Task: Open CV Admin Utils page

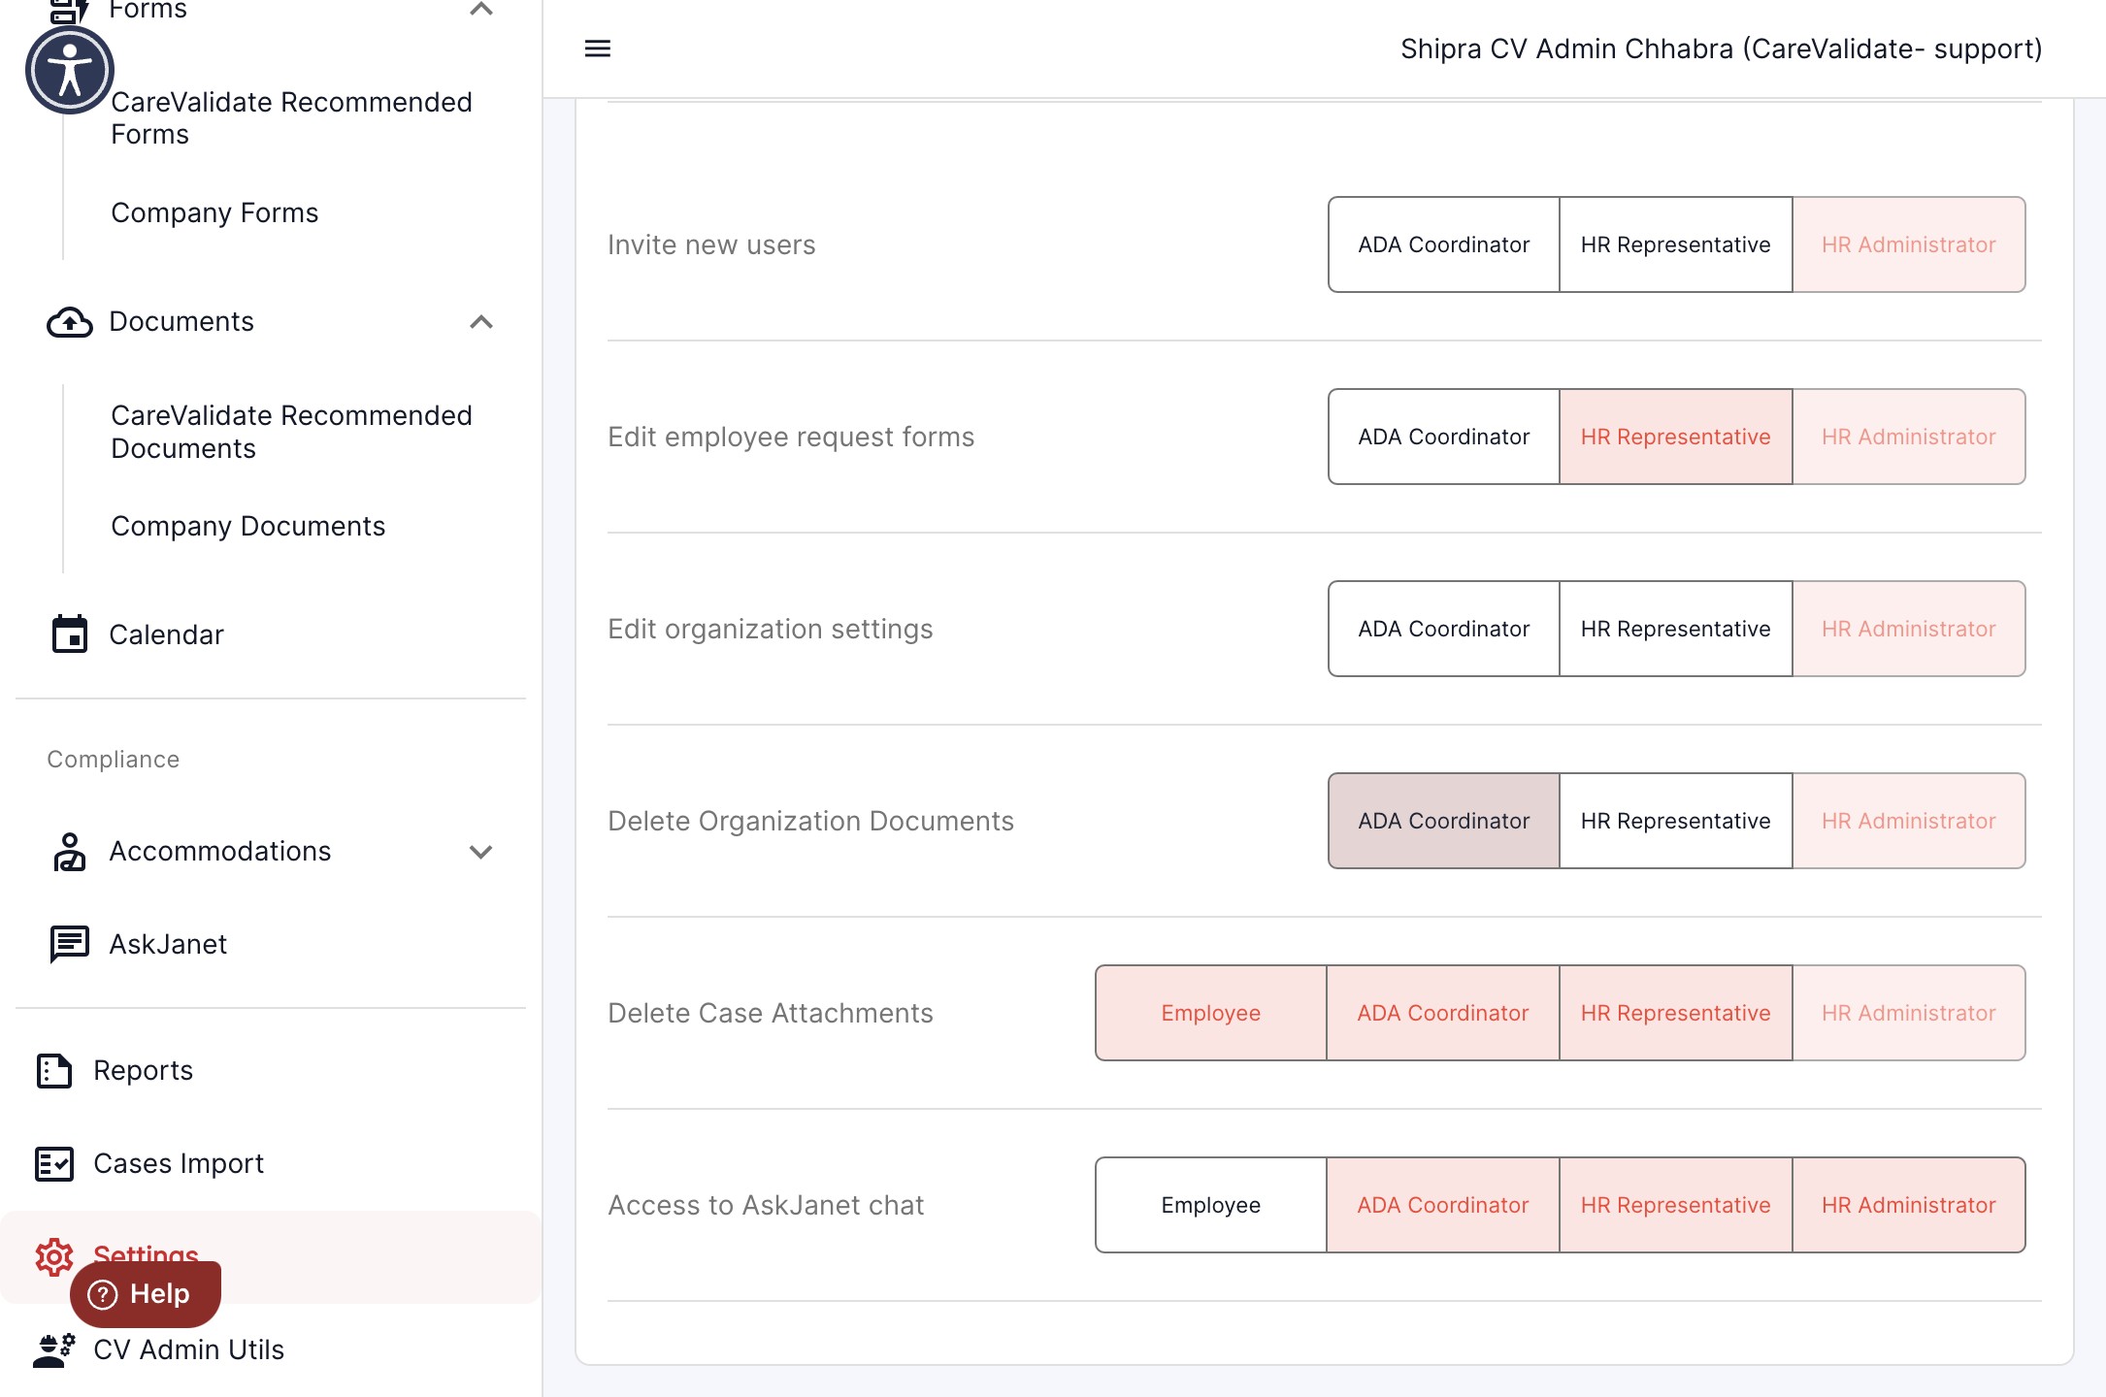Action: 188,1349
